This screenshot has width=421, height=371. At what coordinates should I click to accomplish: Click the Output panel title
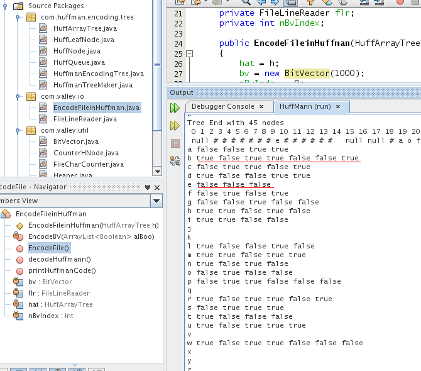(181, 92)
